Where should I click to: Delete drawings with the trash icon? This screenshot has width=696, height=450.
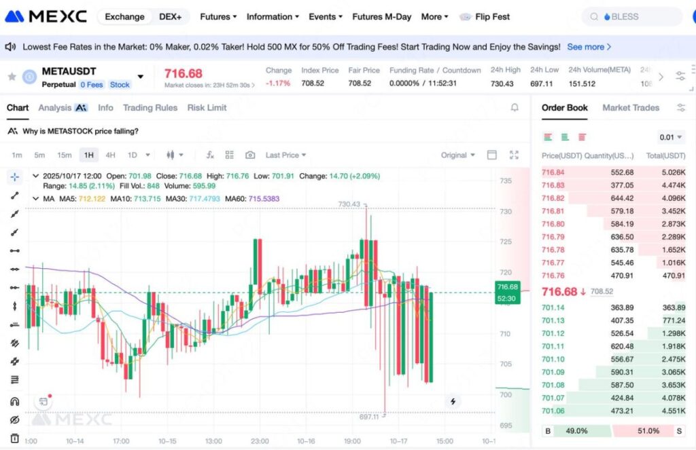14,438
